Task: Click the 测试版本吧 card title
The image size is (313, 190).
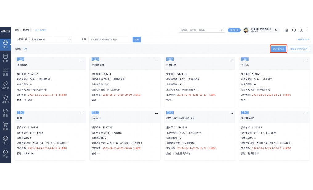Action: point(247,118)
